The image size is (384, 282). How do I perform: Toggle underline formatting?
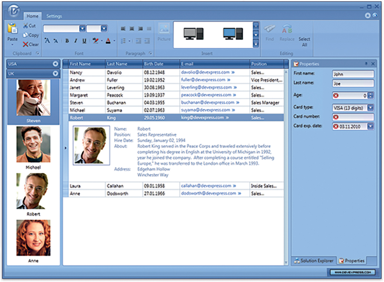coord(84,41)
